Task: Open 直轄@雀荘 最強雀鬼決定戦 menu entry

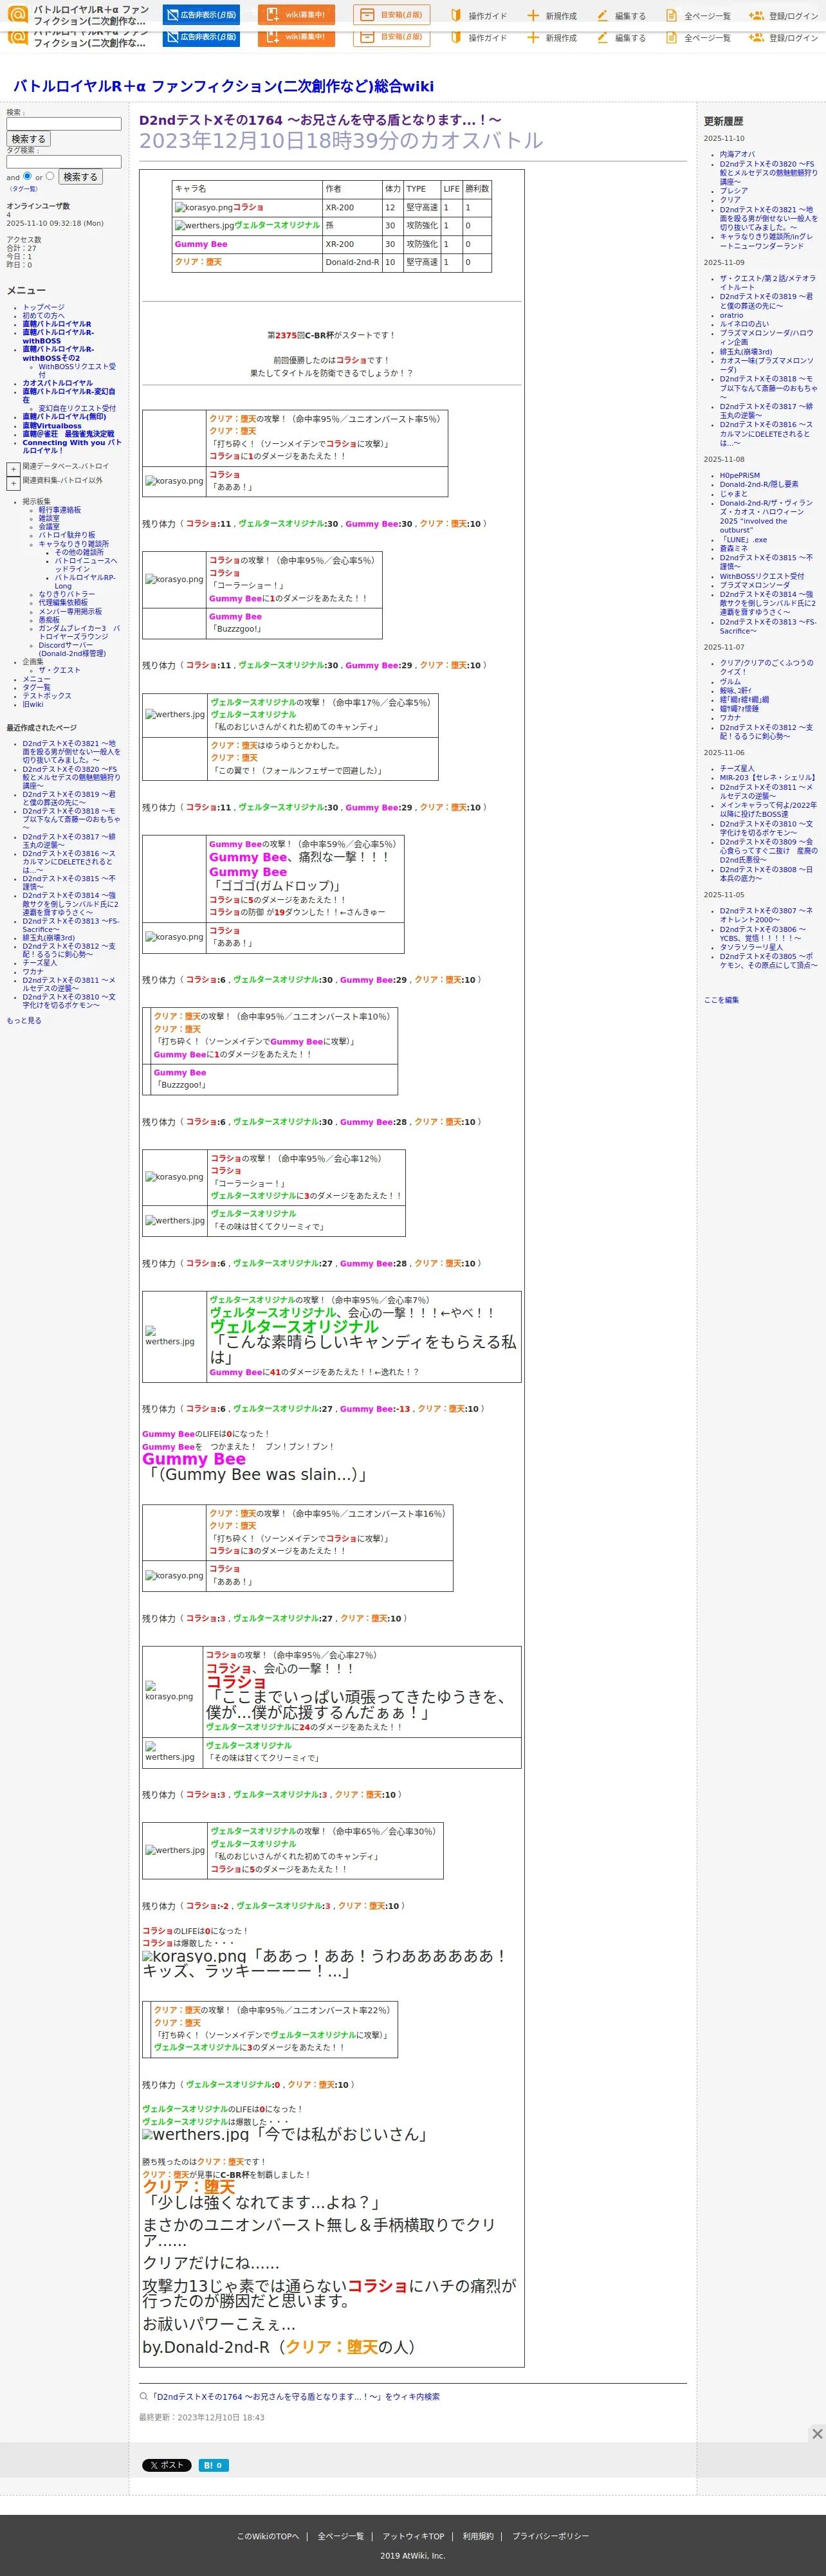Action: tap(68, 434)
